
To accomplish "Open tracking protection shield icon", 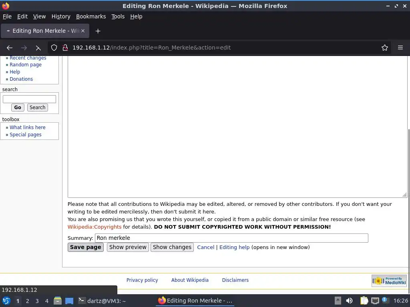I will [54, 48].
